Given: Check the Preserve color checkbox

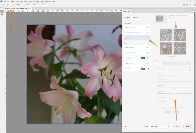Looking at the screenshot, I should [x=156, y=97].
